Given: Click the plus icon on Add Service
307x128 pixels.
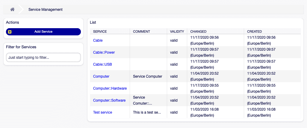Looking at the screenshot, I should (10, 32).
